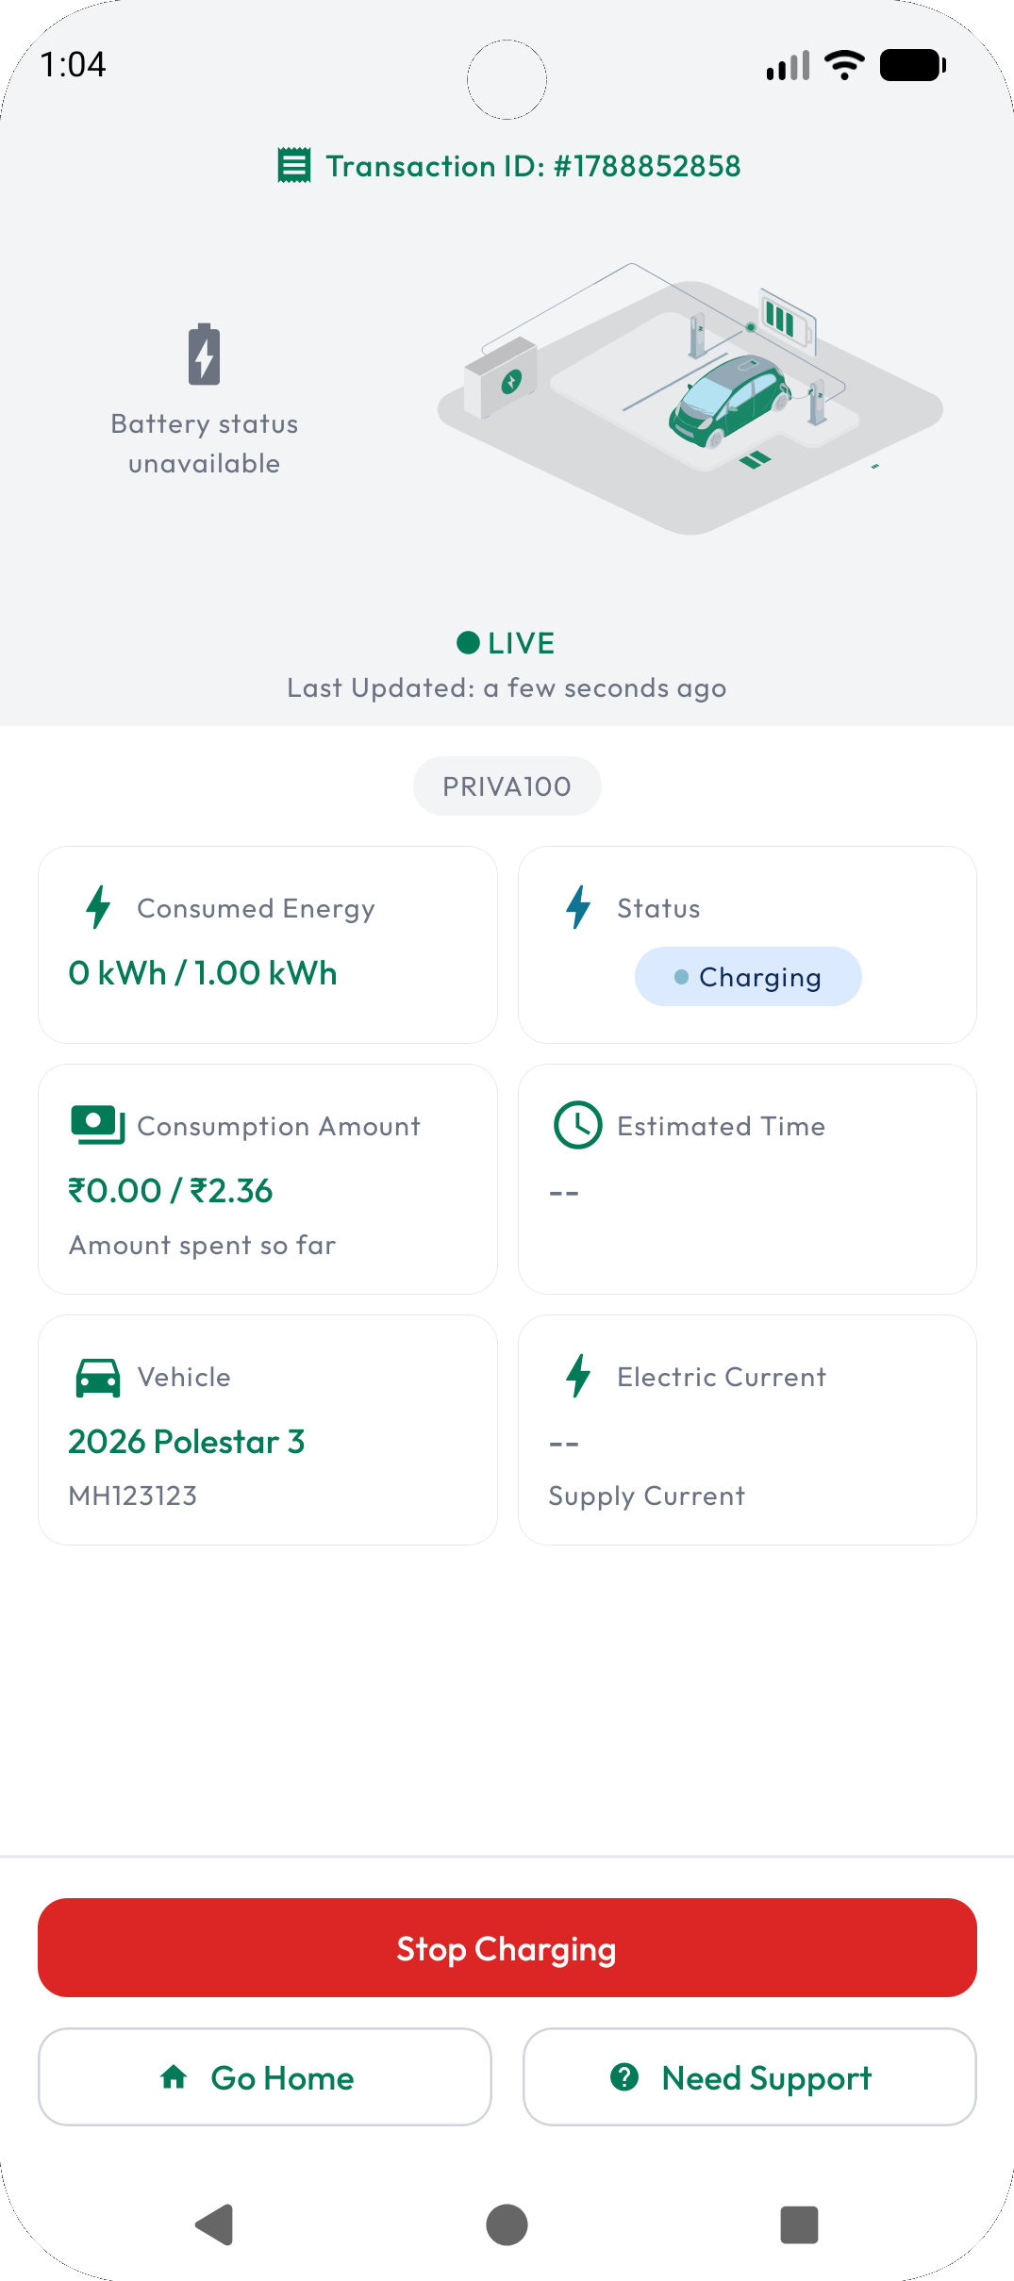Image resolution: width=1014 pixels, height=2281 pixels.
Task: Tap the battery status icon
Action: pos(204,355)
